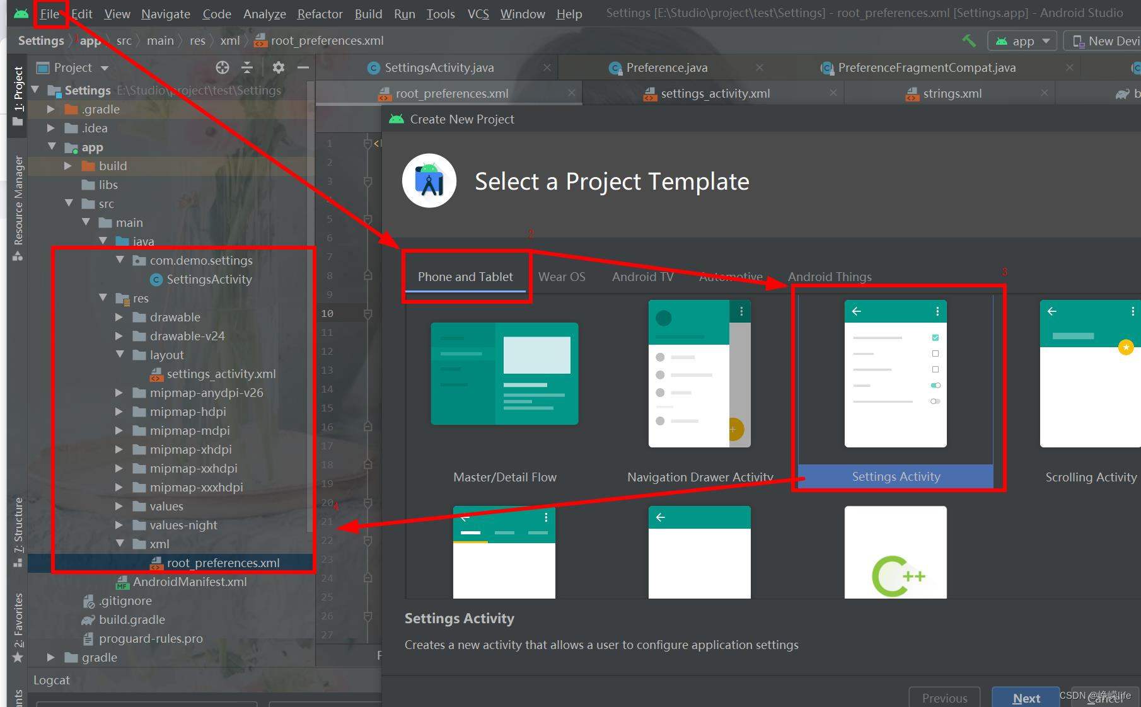Click the res breadcrumb in the navigation bar

[197, 40]
